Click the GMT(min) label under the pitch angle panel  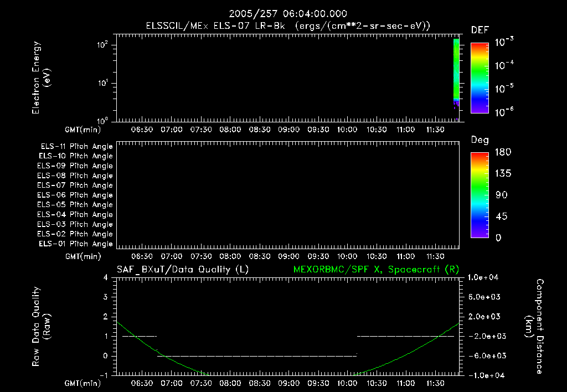[83, 257]
